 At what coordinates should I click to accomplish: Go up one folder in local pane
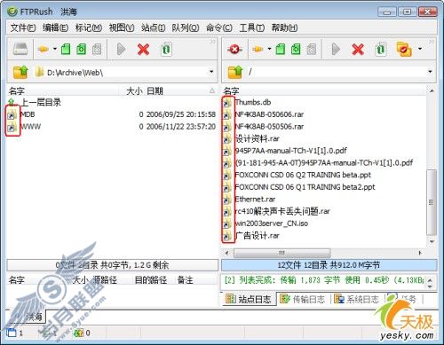(20, 72)
